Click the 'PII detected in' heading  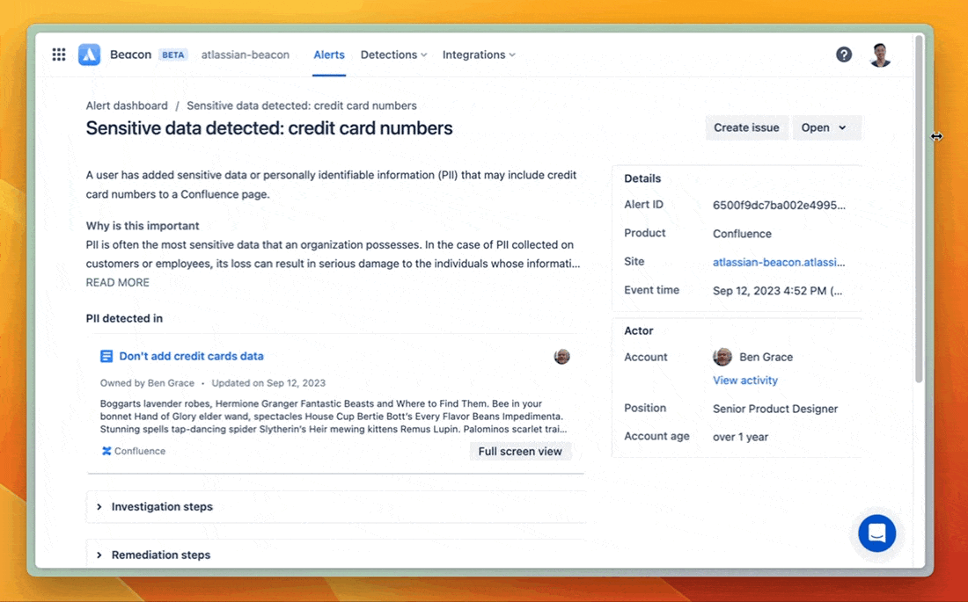pos(124,318)
